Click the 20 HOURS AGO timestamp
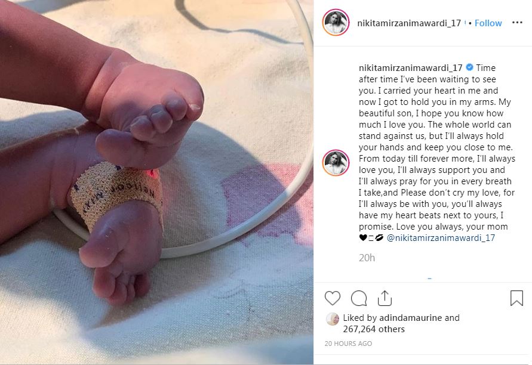 click(349, 344)
